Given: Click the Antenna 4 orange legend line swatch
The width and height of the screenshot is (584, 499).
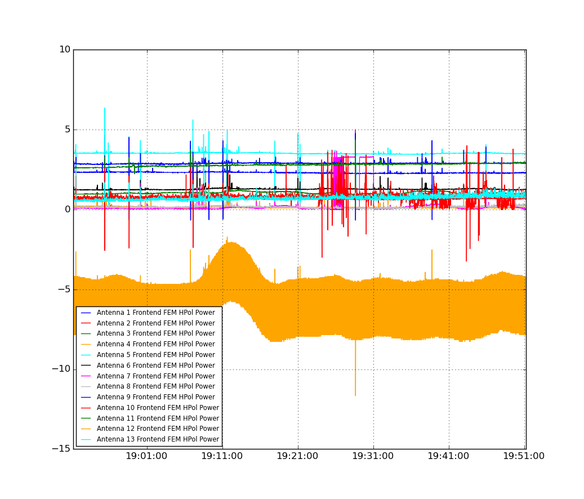Looking at the screenshot, I should [86, 345].
